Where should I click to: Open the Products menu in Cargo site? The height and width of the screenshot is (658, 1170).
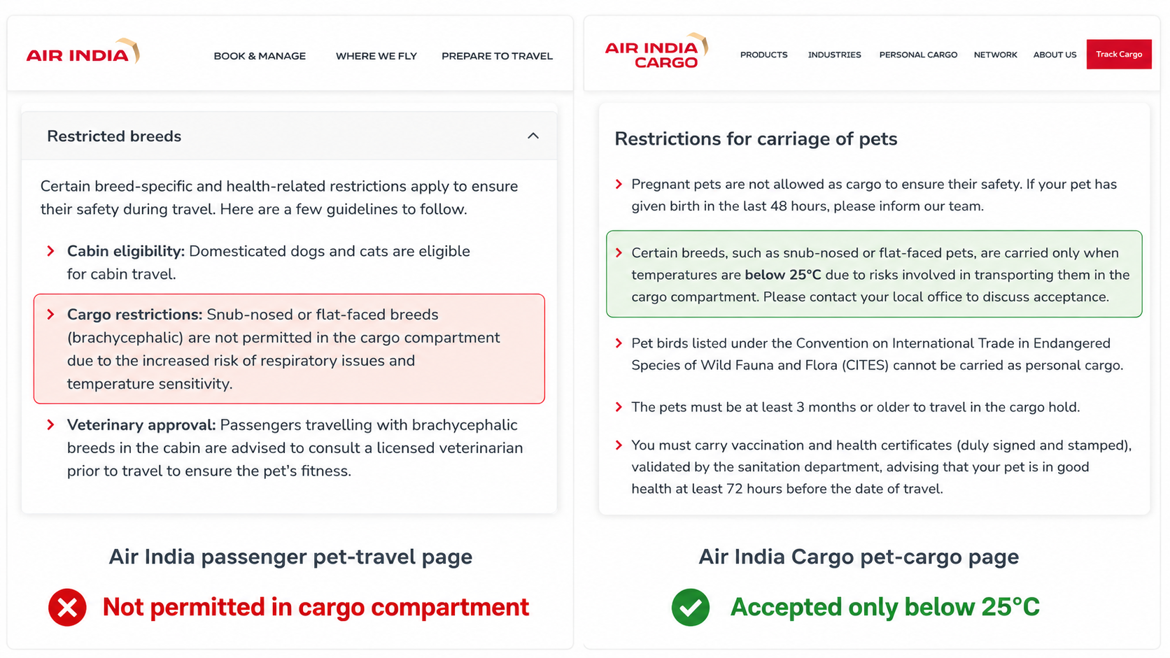point(763,55)
